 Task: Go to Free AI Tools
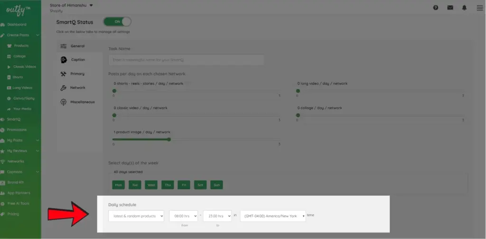[18, 203]
